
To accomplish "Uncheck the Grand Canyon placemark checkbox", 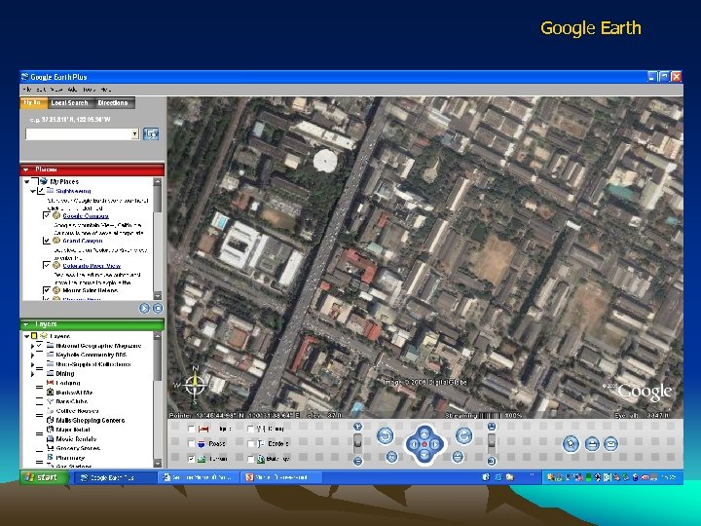I will (x=47, y=241).
